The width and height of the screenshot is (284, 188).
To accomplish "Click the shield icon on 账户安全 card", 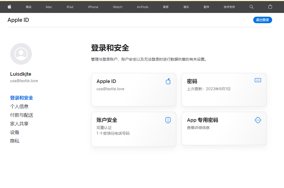I will point(168,120).
